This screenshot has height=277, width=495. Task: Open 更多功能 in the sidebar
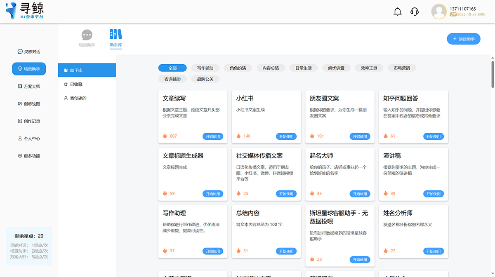click(x=29, y=155)
